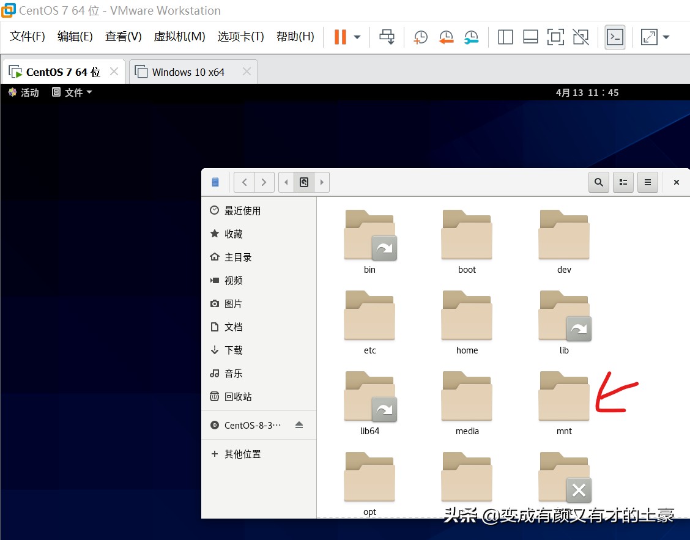Viewport: 690px width, 540px height.
Task: Toggle the thumbnail bar view
Action: coord(530,37)
